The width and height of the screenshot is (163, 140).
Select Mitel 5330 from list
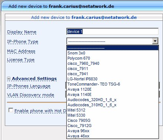click(x=113, y=115)
